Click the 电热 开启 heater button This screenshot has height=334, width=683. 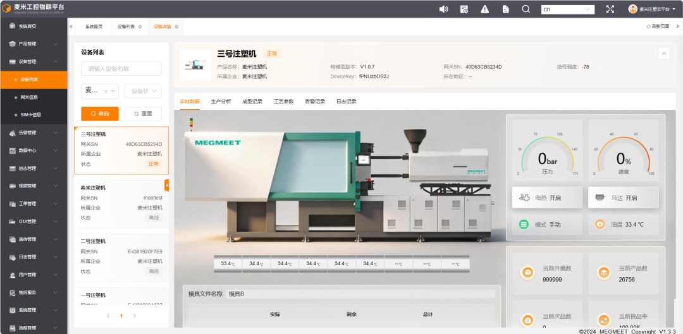[x=547, y=198]
